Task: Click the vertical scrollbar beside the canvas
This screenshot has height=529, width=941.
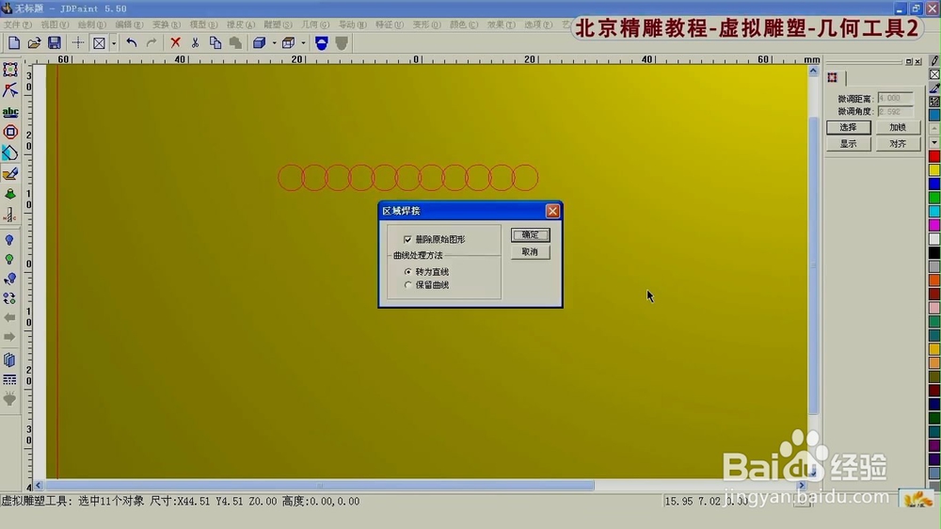Action: tap(813, 264)
